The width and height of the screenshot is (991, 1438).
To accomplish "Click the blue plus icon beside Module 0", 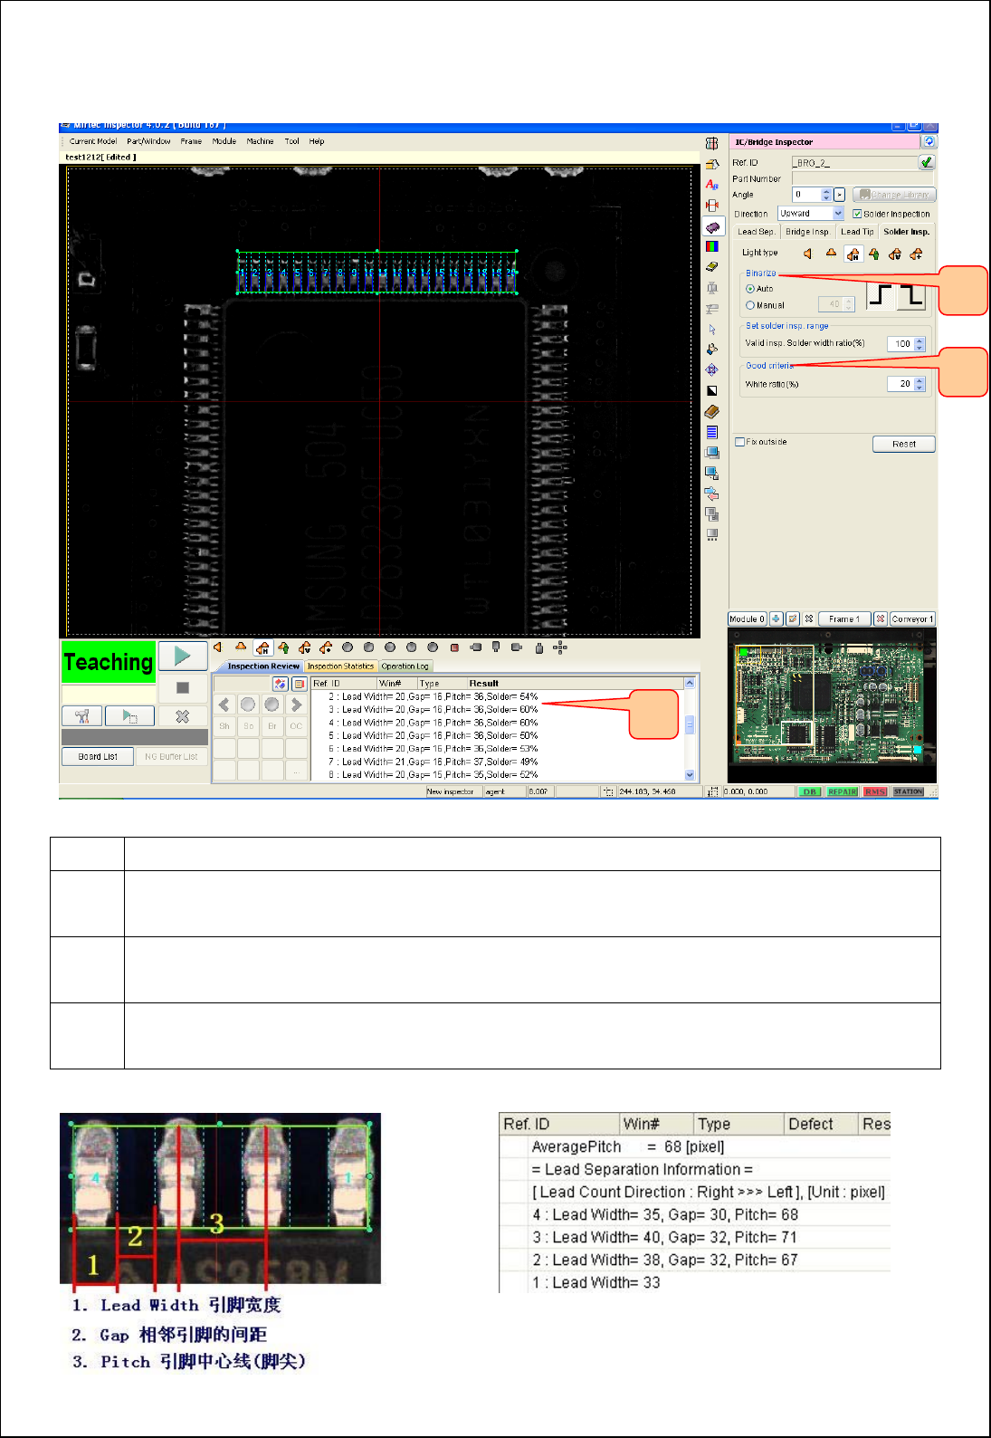I will pyautogui.click(x=777, y=619).
